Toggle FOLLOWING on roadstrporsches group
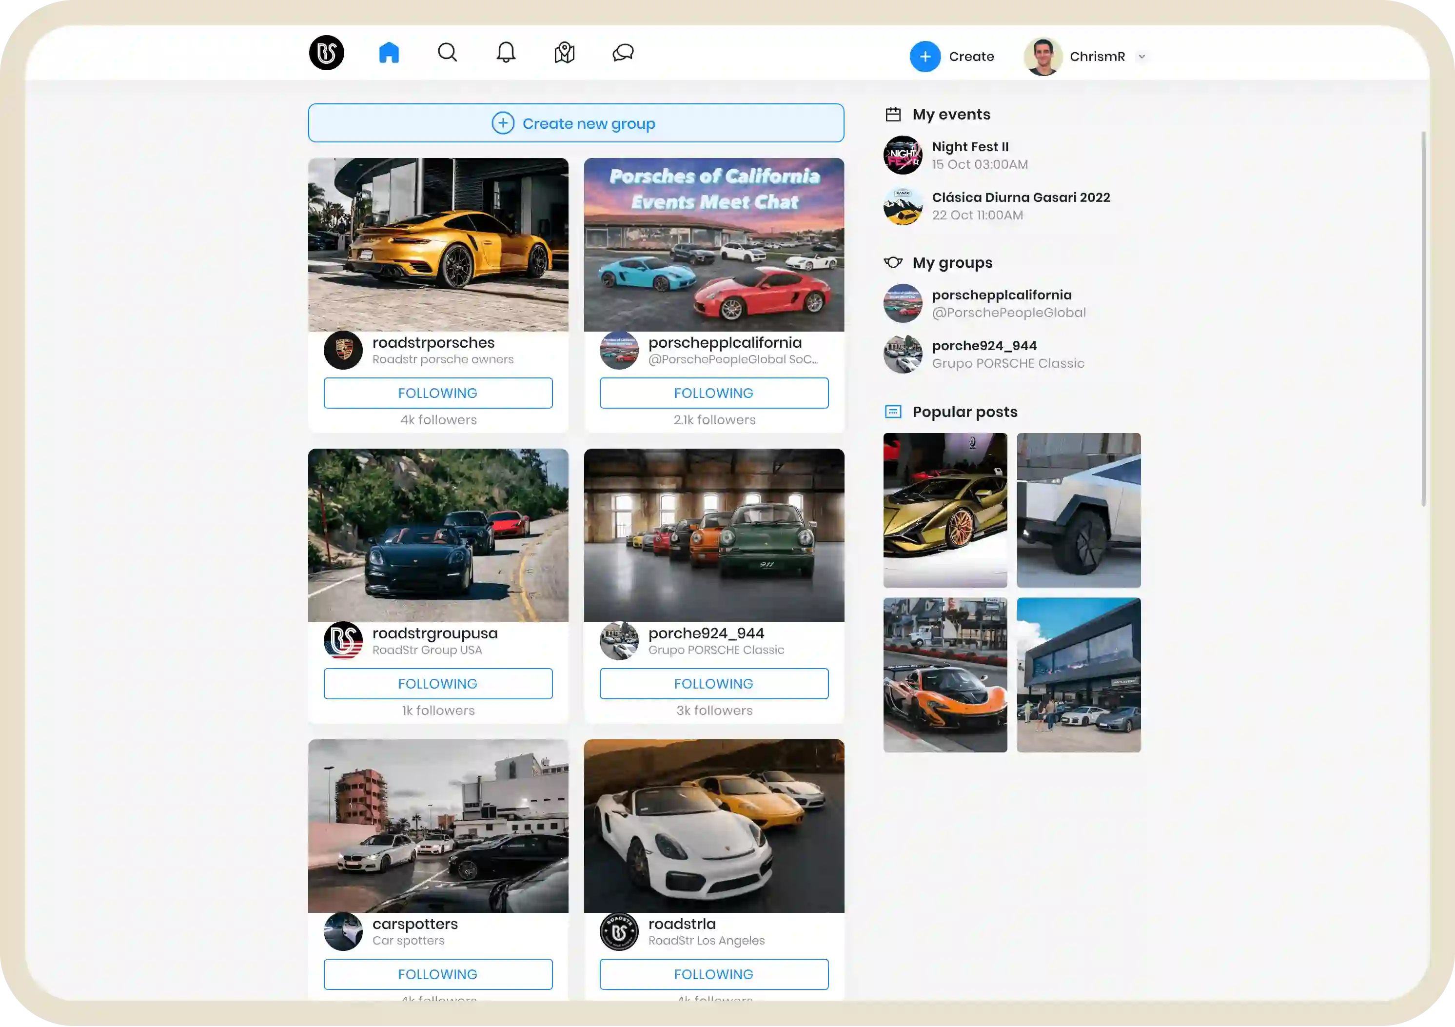Viewport: 1455px width, 1027px height. point(438,393)
